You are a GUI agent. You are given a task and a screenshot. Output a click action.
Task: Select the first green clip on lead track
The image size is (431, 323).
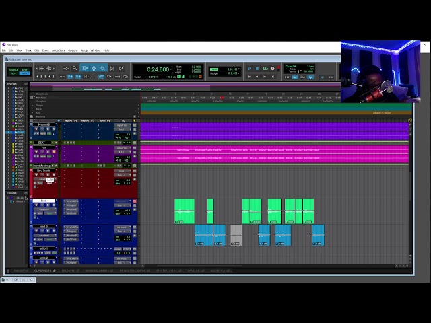185,211
